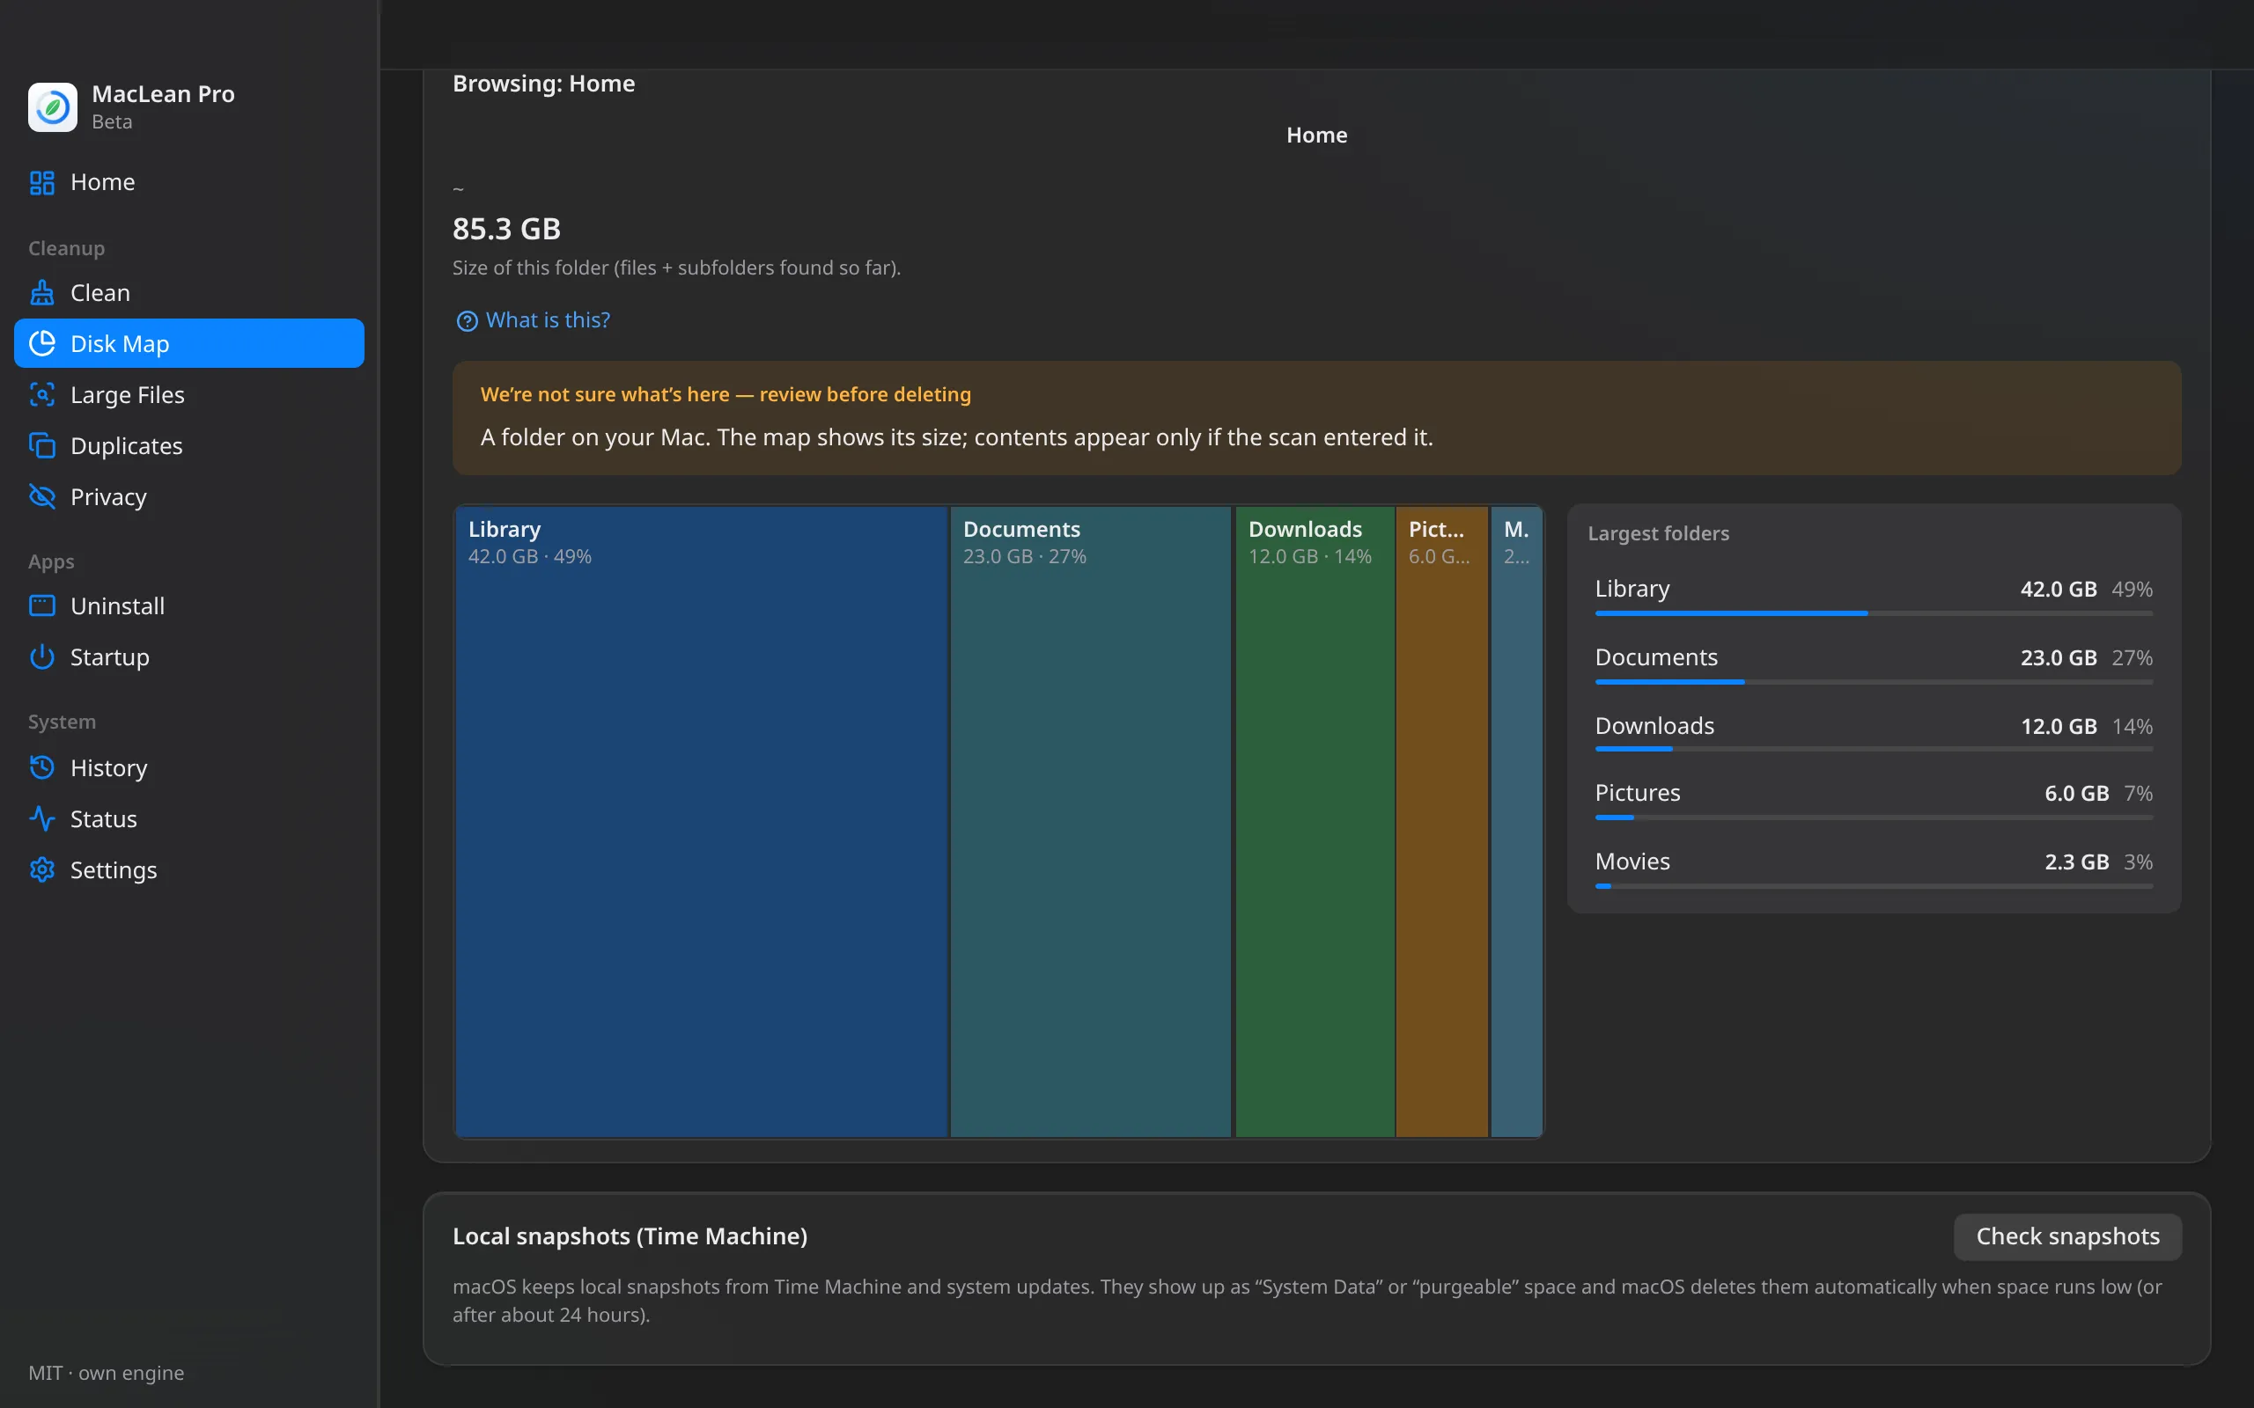Go to the Duplicates section

tap(189, 446)
